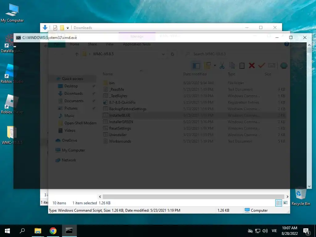This screenshot has height=237, width=316.
Task: Open Downloads in the navigation pane
Action: tap(73, 94)
